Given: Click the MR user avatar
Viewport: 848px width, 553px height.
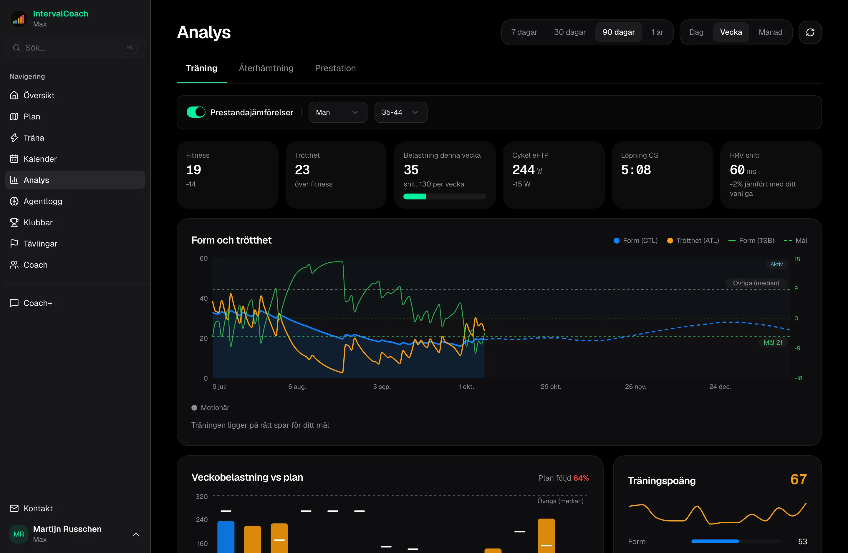Looking at the screenshot, I should 19,534.
